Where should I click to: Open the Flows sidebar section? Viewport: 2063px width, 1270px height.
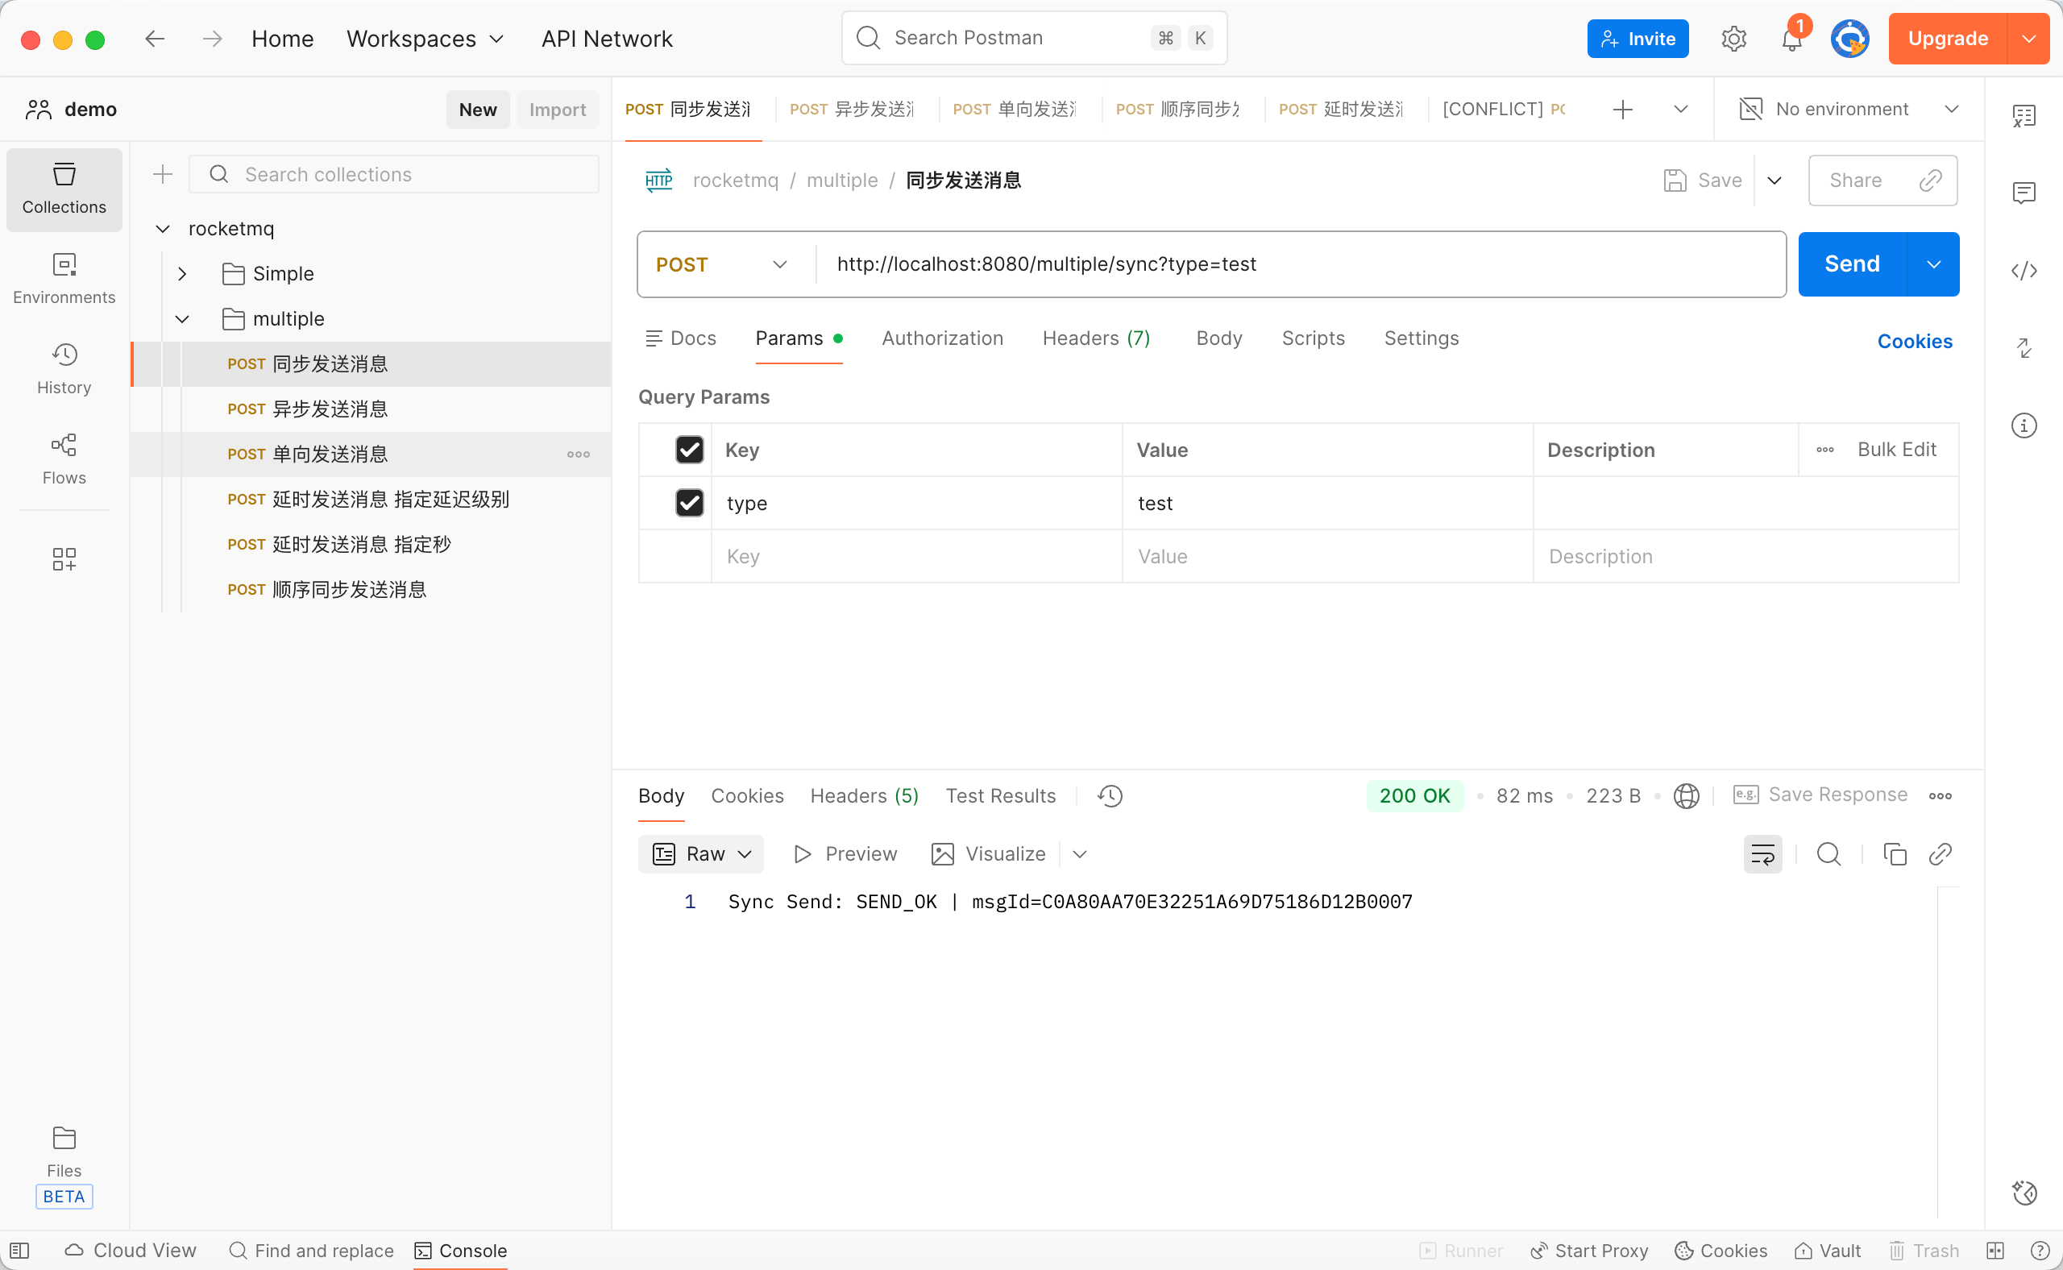coord(64,458)
